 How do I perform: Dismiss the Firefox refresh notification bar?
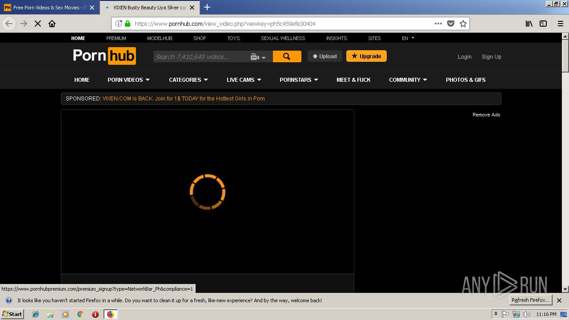559,300
